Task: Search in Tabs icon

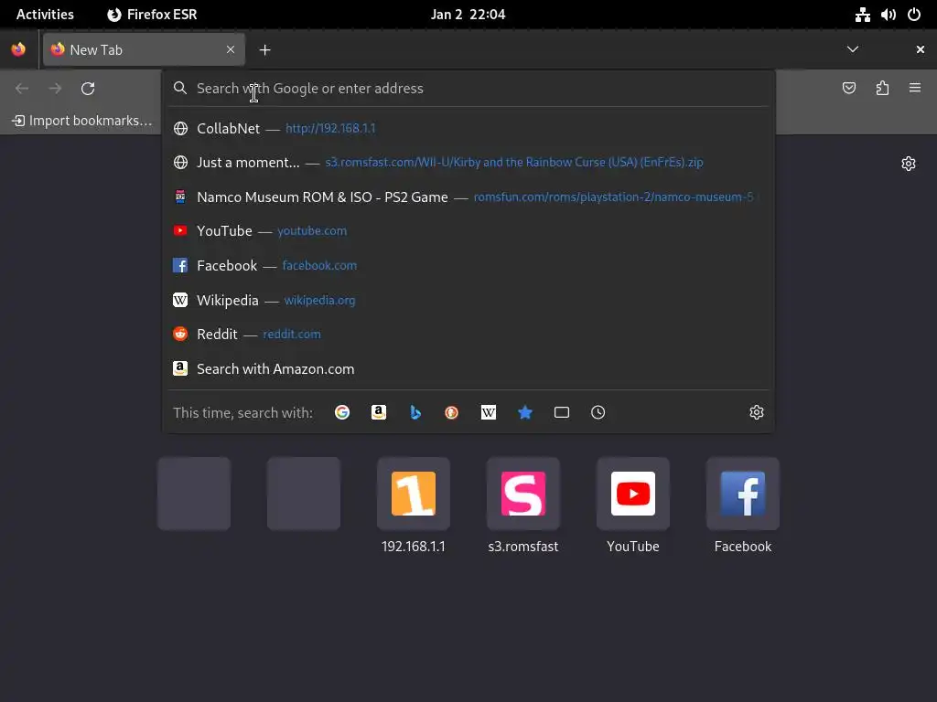Action: (x=562, y=412)
